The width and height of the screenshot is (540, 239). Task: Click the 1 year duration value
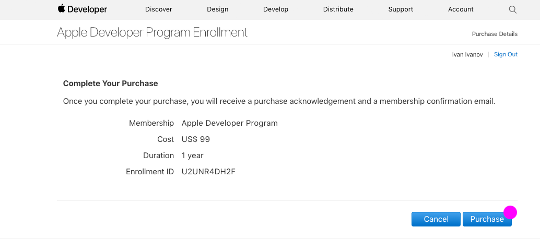(192, 156)
